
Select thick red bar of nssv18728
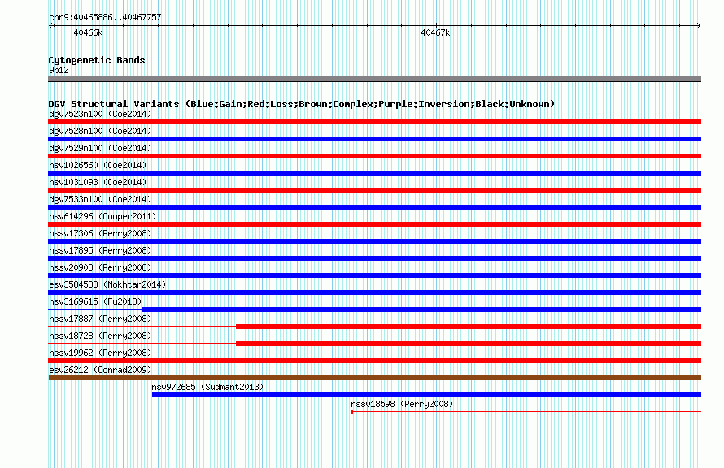tap(469, 344)
